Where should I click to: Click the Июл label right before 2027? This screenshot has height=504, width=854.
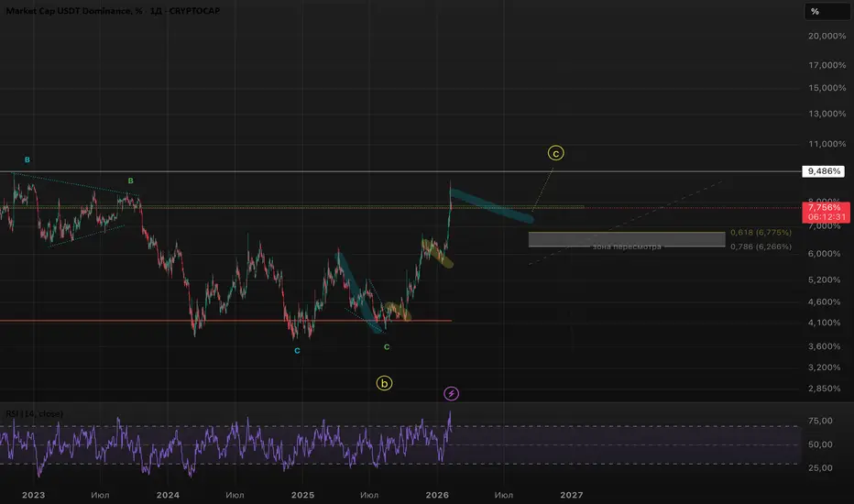coord(504,495)
